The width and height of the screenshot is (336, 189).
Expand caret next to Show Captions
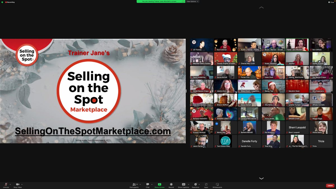tap(189, 184)
